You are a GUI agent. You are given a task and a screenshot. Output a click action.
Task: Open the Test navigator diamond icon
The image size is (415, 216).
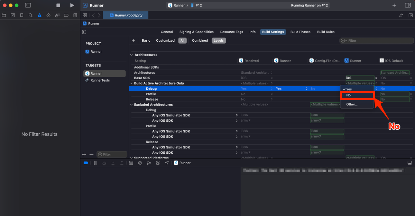pyautogui.click(x=48, y=16)
